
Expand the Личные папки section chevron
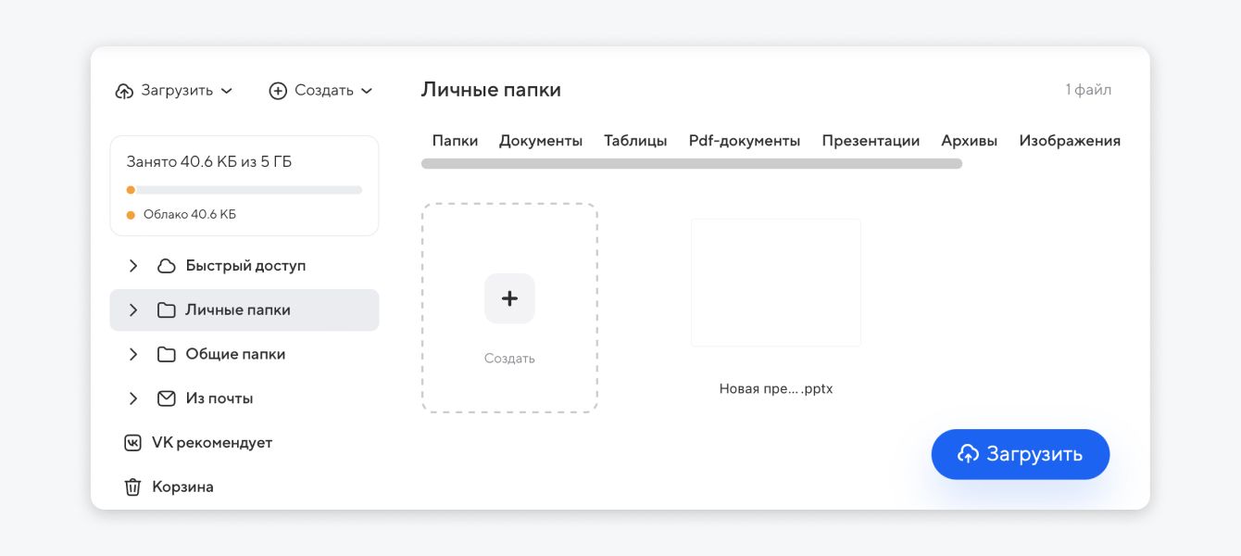[x=132, y=310]
